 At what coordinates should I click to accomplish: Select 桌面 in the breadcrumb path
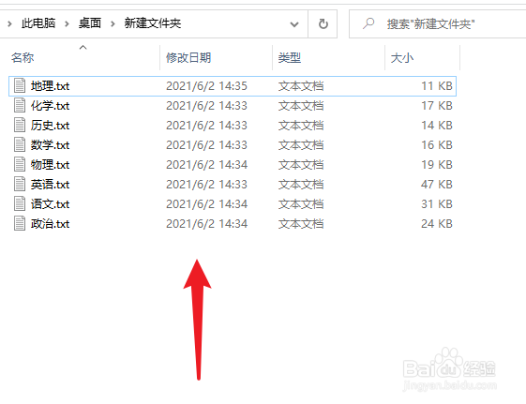[x=90, y=23]
